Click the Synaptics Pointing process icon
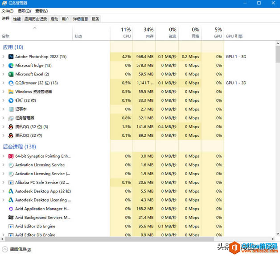Screen dimensions: 280x256 (x=11, y=156)
